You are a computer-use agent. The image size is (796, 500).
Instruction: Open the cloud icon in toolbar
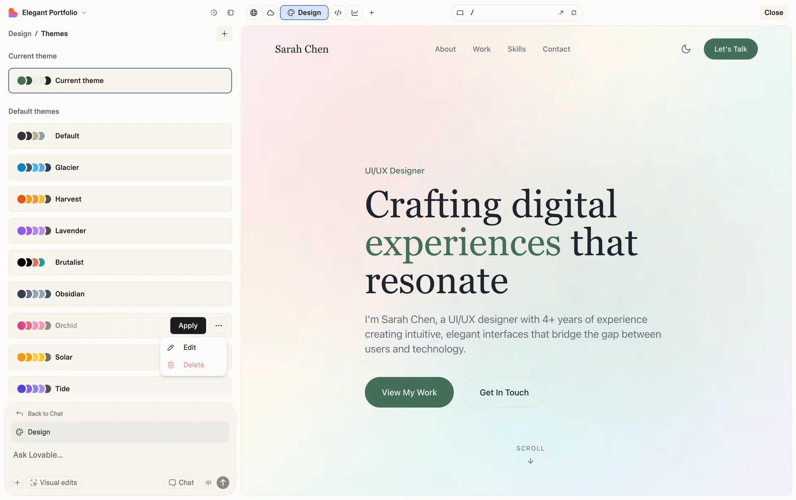pos(271,12)
